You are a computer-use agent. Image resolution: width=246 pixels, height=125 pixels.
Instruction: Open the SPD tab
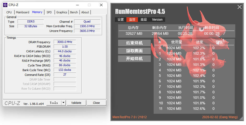[49, 12]
